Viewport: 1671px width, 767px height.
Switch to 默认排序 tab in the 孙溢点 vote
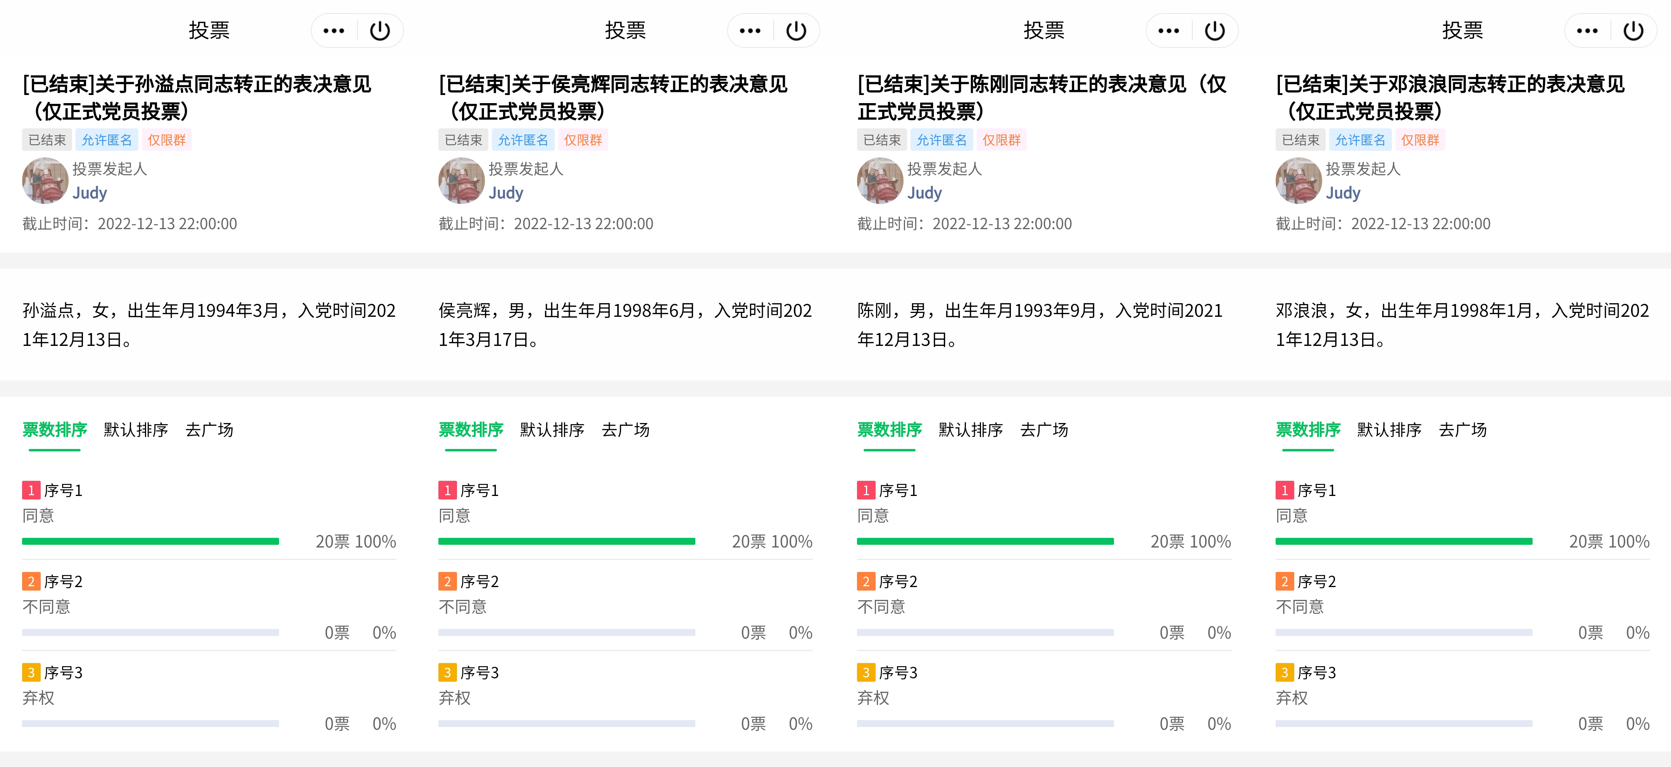136,430
